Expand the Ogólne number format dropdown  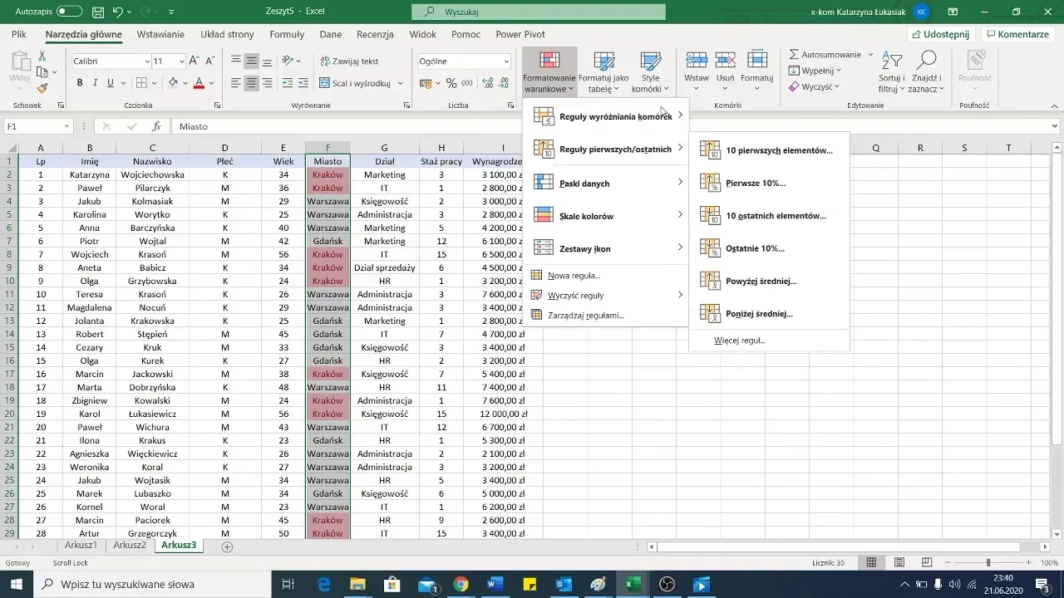click(x=506, y=61)
